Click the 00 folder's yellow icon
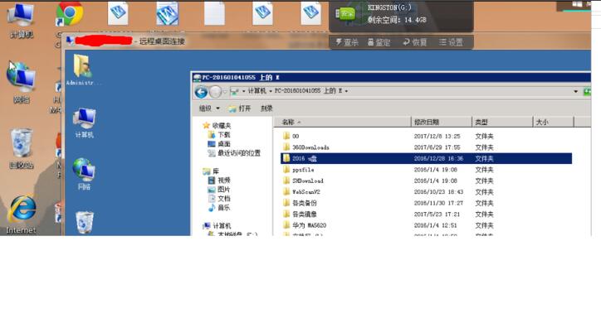The width and height of the screenshot is (601, 323). (286, 136)
